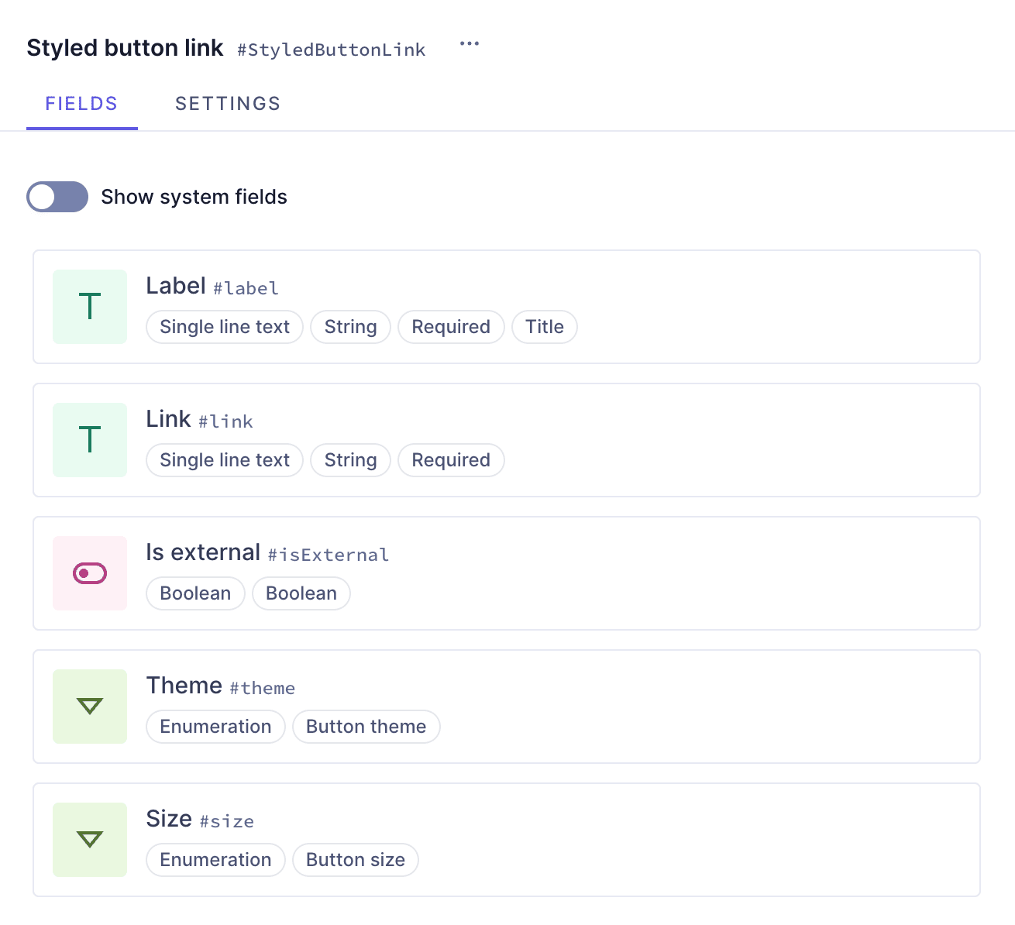Click the Title badge on the Label field

(x=544, y=327)
